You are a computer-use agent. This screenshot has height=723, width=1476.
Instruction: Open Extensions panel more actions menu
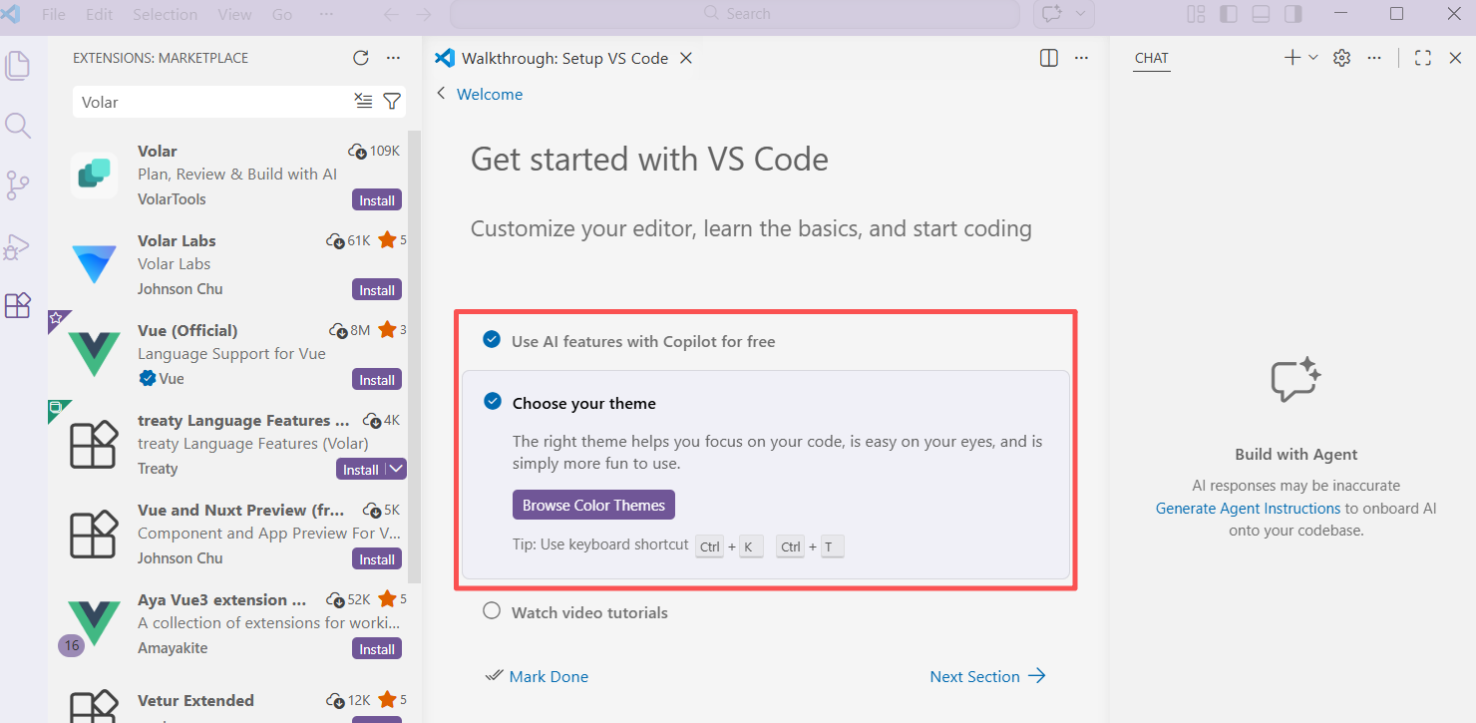(393, 58)
